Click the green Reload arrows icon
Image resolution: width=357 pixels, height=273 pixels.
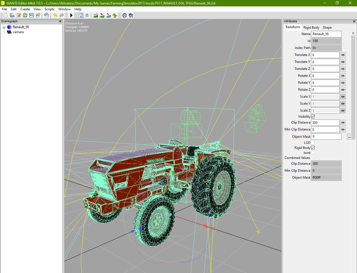25,15
